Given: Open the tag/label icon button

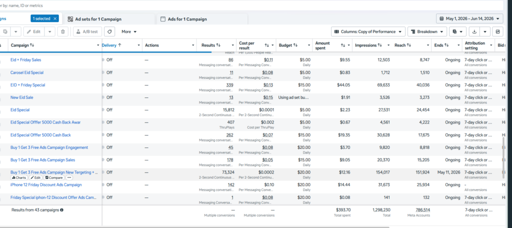Looking at the screenshot, I should tap(110, 31).
